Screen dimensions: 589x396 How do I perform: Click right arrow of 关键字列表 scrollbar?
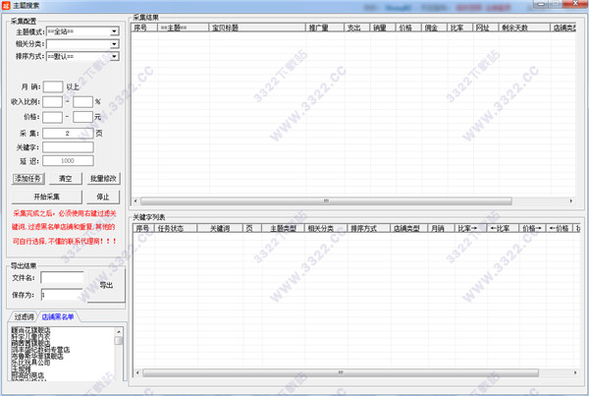[575, 372]
